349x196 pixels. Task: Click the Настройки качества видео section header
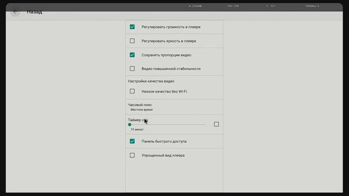(151, 81)
